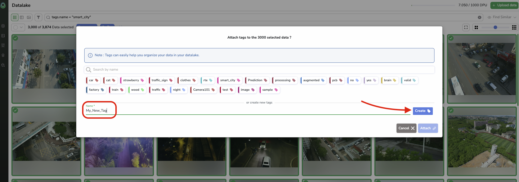The image size is (519, 182).
Task: Click the info icon in the note banner
Action: tap(90, 55)
